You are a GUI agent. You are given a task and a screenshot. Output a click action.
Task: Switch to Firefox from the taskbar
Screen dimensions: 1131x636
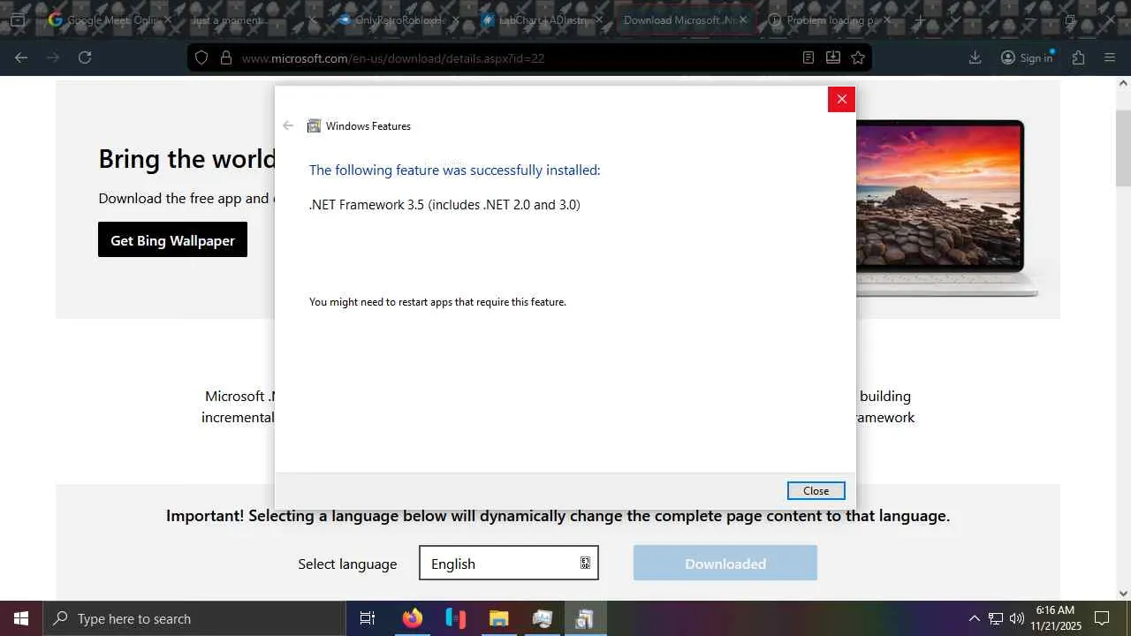413,618
